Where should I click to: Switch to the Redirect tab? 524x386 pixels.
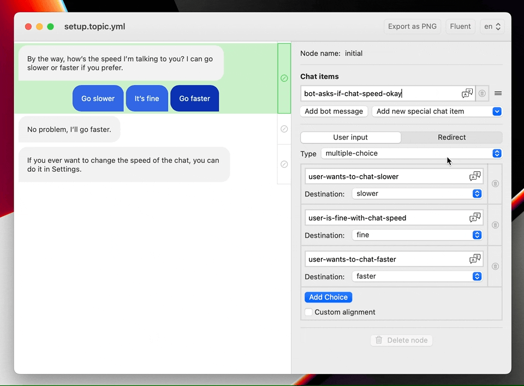click(451, 138)
